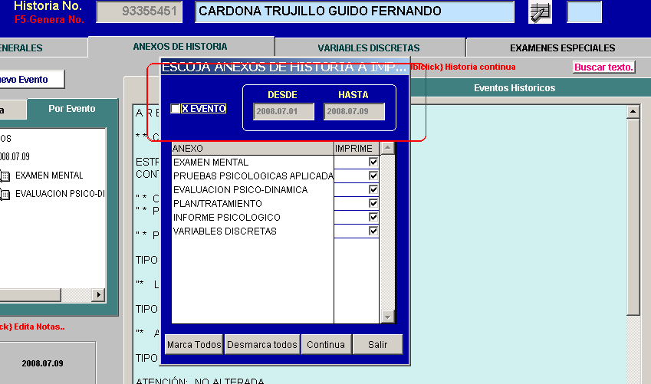This screenshot has width=651, height=384.
Task: Click the history text scroll-up arrow
Action: coord(633,112)
